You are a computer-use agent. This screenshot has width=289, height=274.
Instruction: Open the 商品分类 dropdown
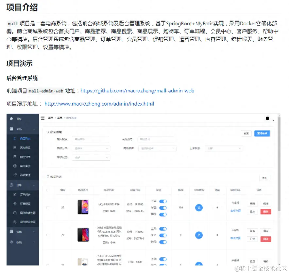coord(91,148)
